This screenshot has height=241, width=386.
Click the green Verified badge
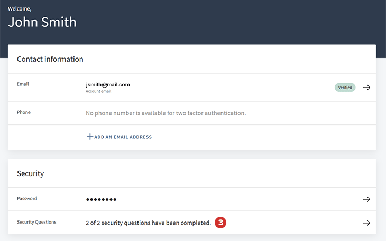tap(345, 88)
